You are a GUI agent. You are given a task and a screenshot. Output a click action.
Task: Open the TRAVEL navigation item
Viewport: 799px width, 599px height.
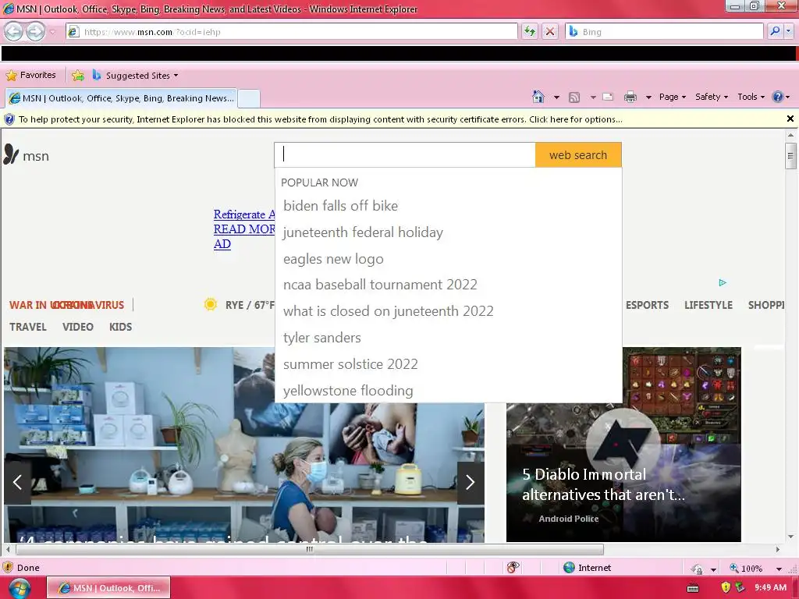coord(28,327)
